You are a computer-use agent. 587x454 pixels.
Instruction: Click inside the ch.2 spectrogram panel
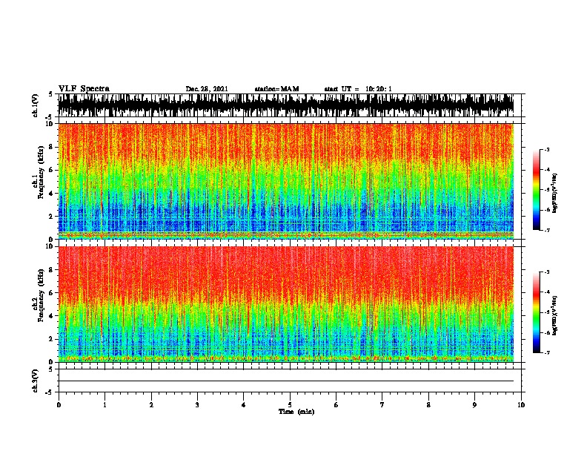286,304
